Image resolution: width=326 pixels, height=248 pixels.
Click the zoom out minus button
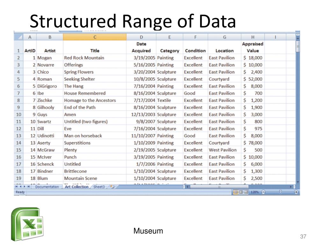point(264,192)
